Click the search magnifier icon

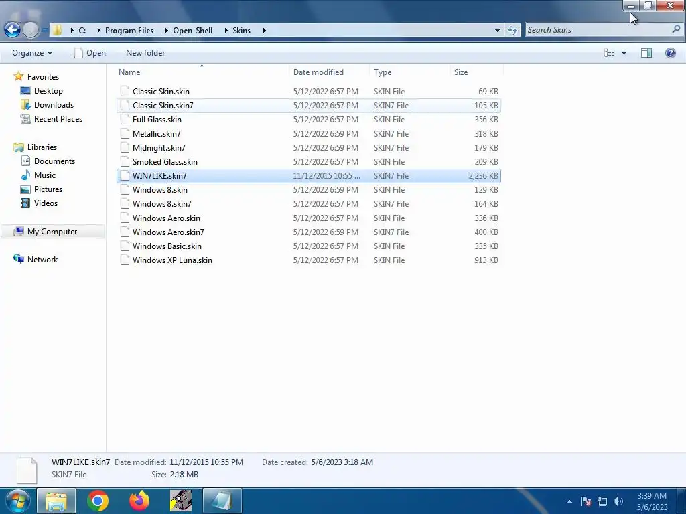tap(676, 29)
